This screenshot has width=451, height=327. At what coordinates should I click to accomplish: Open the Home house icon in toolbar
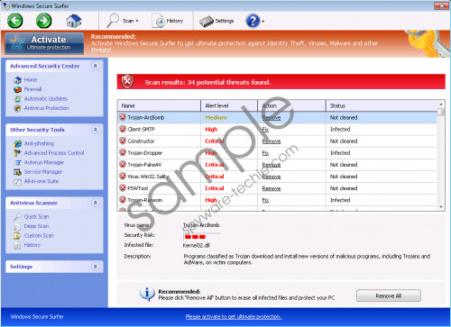point(74,21)
